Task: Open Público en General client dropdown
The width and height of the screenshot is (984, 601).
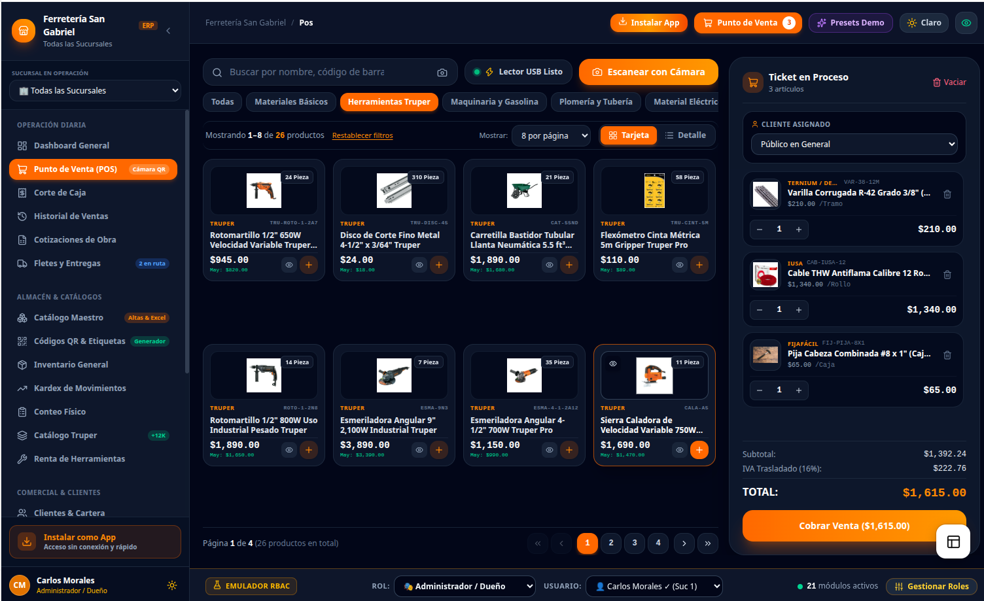Action: pos(854,145)
